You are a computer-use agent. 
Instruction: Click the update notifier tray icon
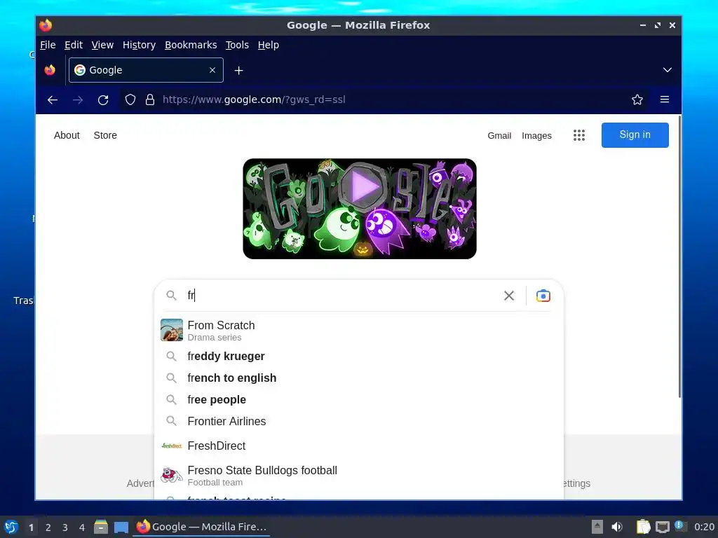[x=679, y=526]
